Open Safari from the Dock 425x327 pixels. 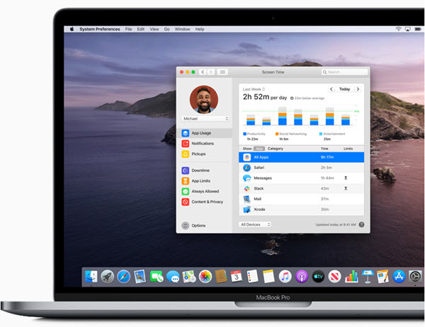[x=123, y=277]
